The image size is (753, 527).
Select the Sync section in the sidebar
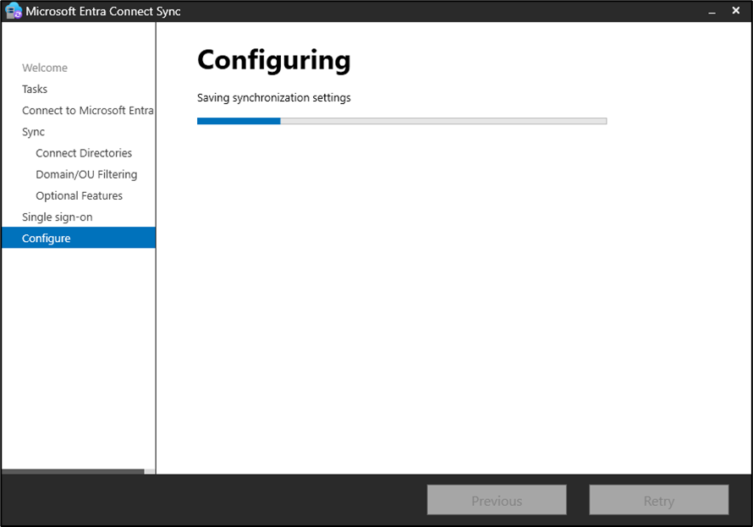click(34, 132)
